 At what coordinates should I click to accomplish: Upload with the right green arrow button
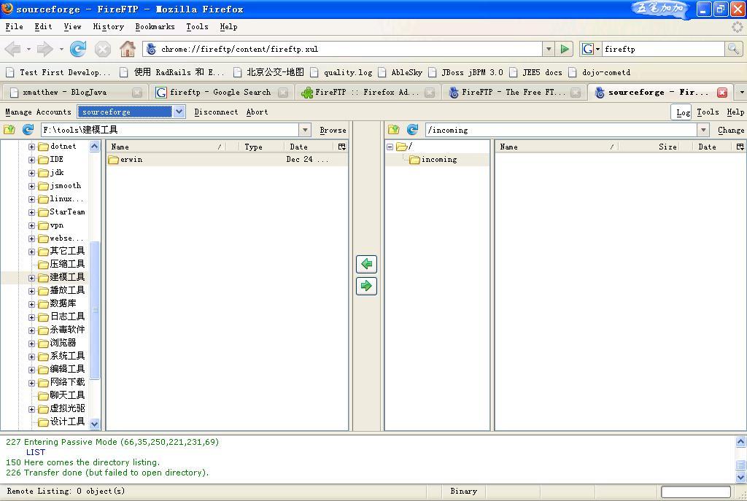[366, 286]
